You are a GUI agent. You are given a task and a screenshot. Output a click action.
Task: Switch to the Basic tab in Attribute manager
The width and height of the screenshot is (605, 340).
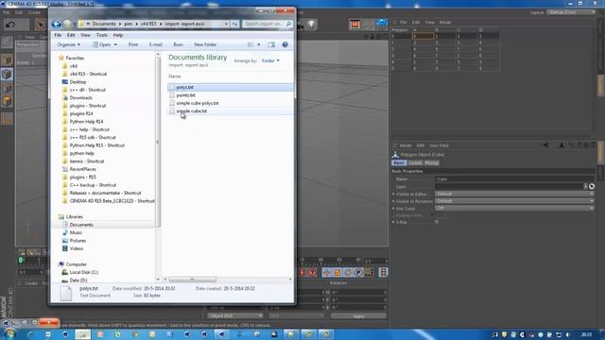[x=399, y=163]
